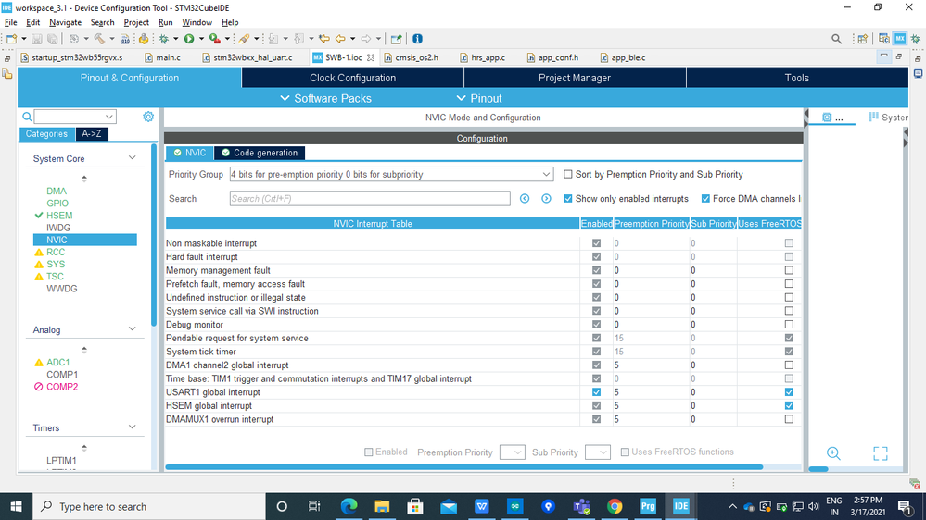Viewport: 926px width, 520px height.
Task: Open File Explorer from taskbar
Action: 382,506
